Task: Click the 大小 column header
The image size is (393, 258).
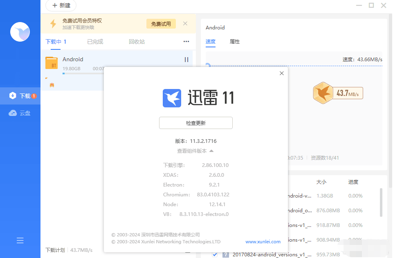Action: [321, 182]
